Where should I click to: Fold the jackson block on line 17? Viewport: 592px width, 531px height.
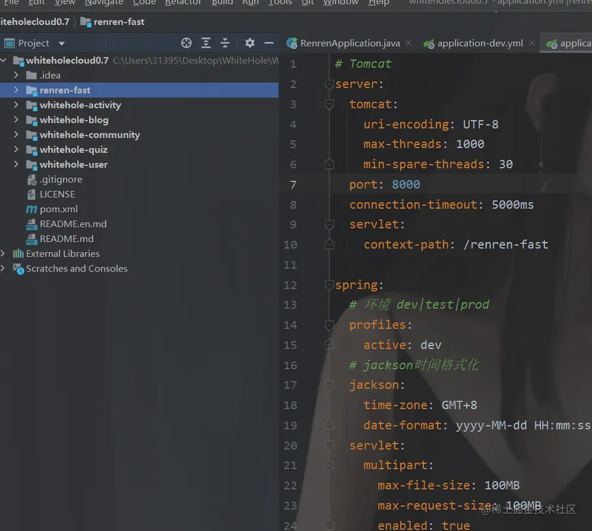coord(329,385)
